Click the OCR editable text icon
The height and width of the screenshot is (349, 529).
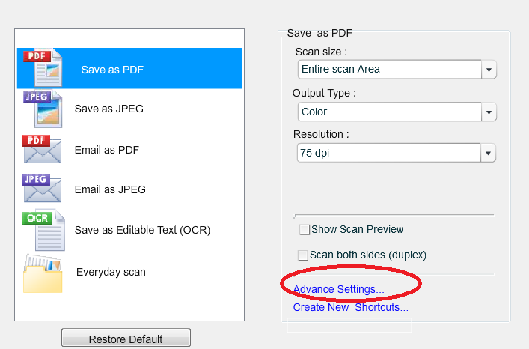[x=44, y=230]
